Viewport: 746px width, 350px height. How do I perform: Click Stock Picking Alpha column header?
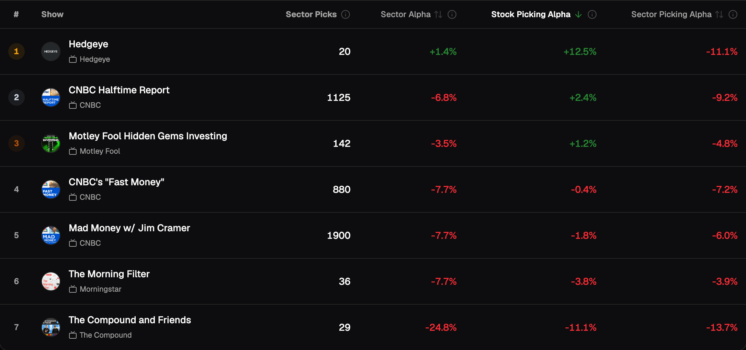(x=531, y=14)
